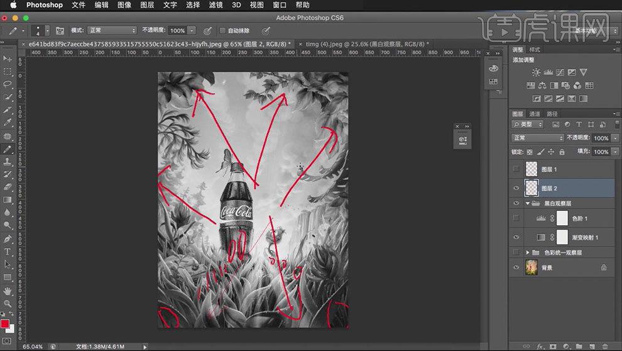Toggle layer filtering switch on or off
This screenshot has height=351, width=622.
617,125
